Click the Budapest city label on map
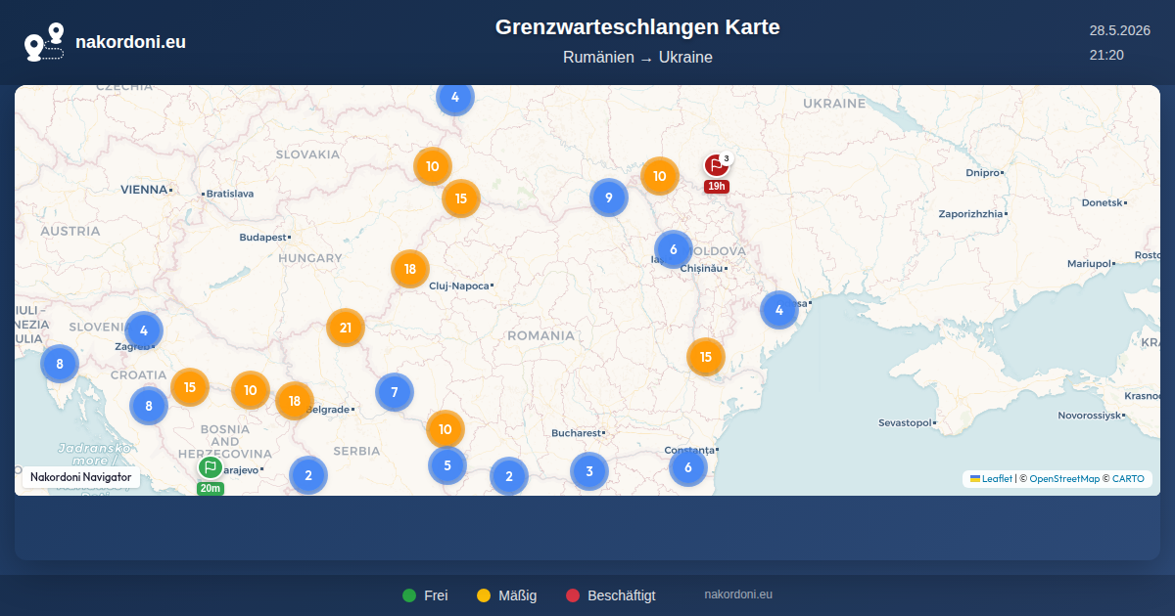Screen dimensions: 1175x616 coord(262,237)
